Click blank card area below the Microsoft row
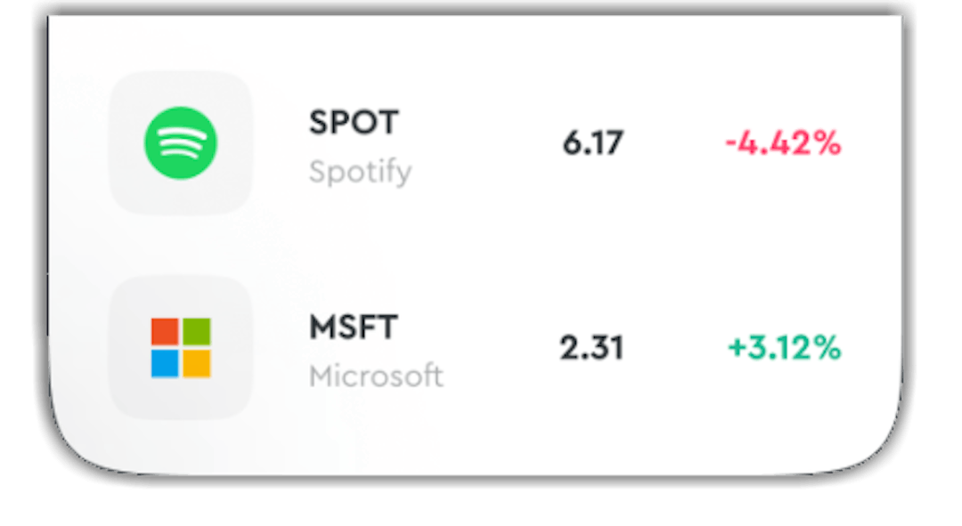The width and height of the screenshot is (962, 526). pos(476,446)
